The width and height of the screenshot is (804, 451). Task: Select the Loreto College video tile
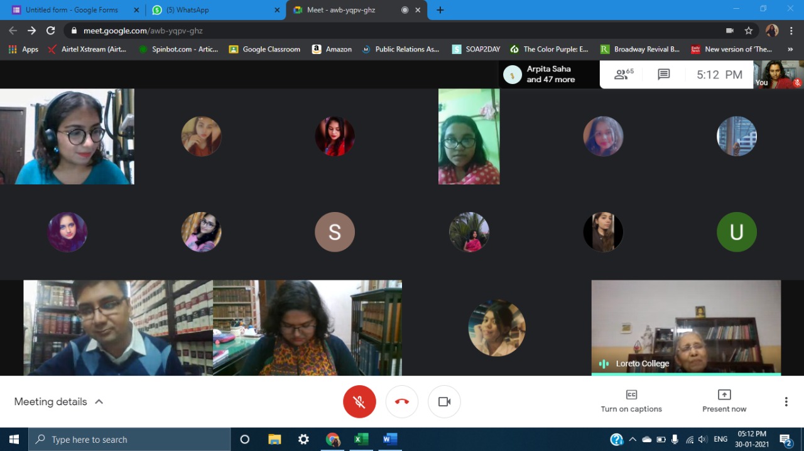tap(686, 327)
